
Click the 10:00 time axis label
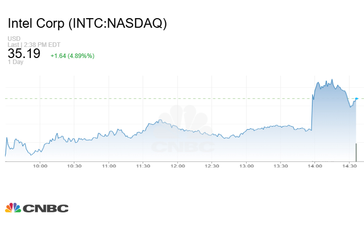40,165
